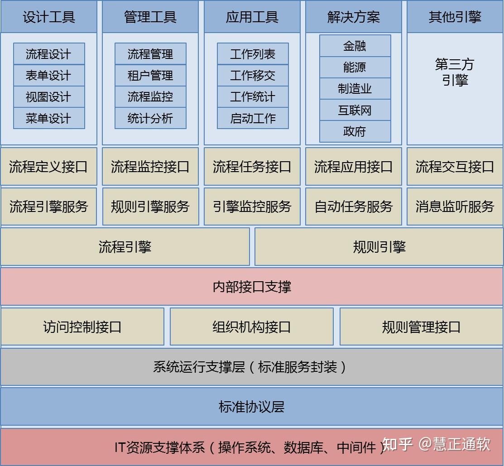504x466 pixels.
Task: Click the 流程设计 item
Action: point(49,54)
